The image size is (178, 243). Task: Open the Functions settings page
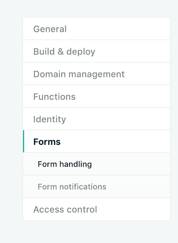[x=97, y=96]
